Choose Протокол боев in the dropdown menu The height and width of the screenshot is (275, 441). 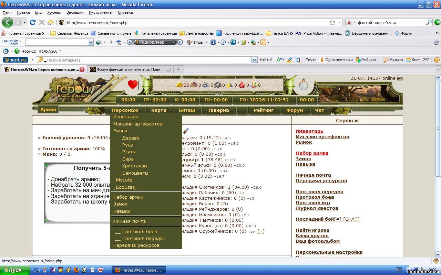pyautogui.click(x=139, y=231)
